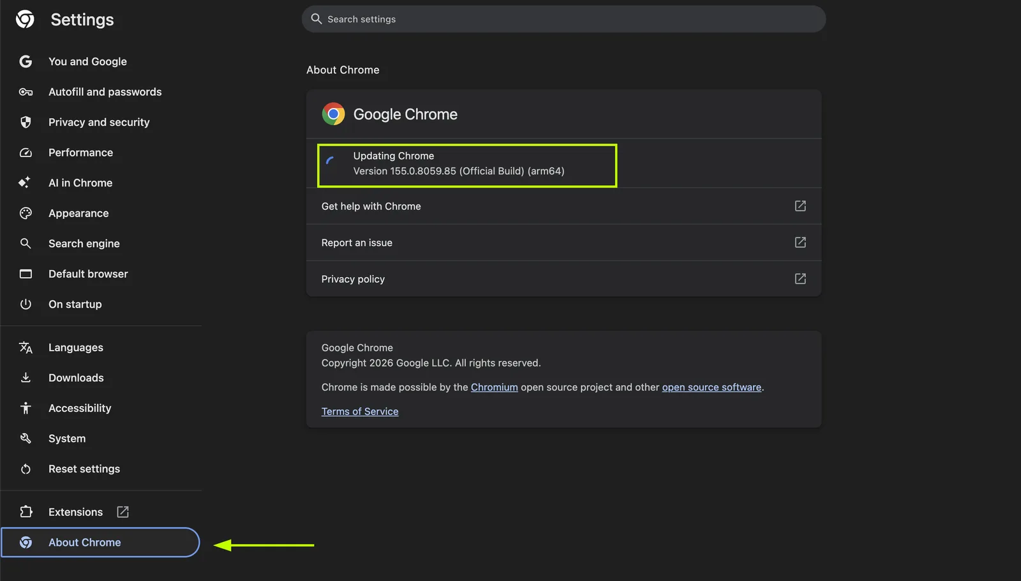The height and width of the screenshot is (581, 1021).
Task: Click the sparkle AI in Chrome icon
Action: 24,183
